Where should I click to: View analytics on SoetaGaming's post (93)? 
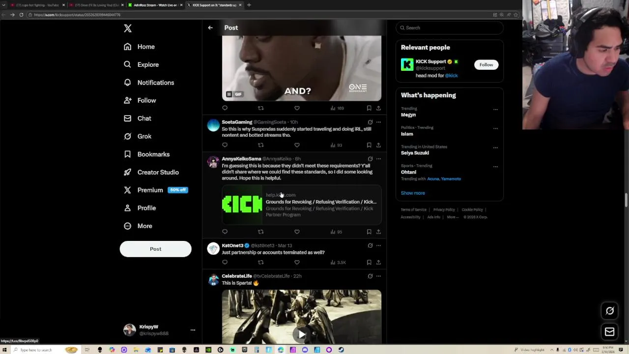(x=336, y=145)
